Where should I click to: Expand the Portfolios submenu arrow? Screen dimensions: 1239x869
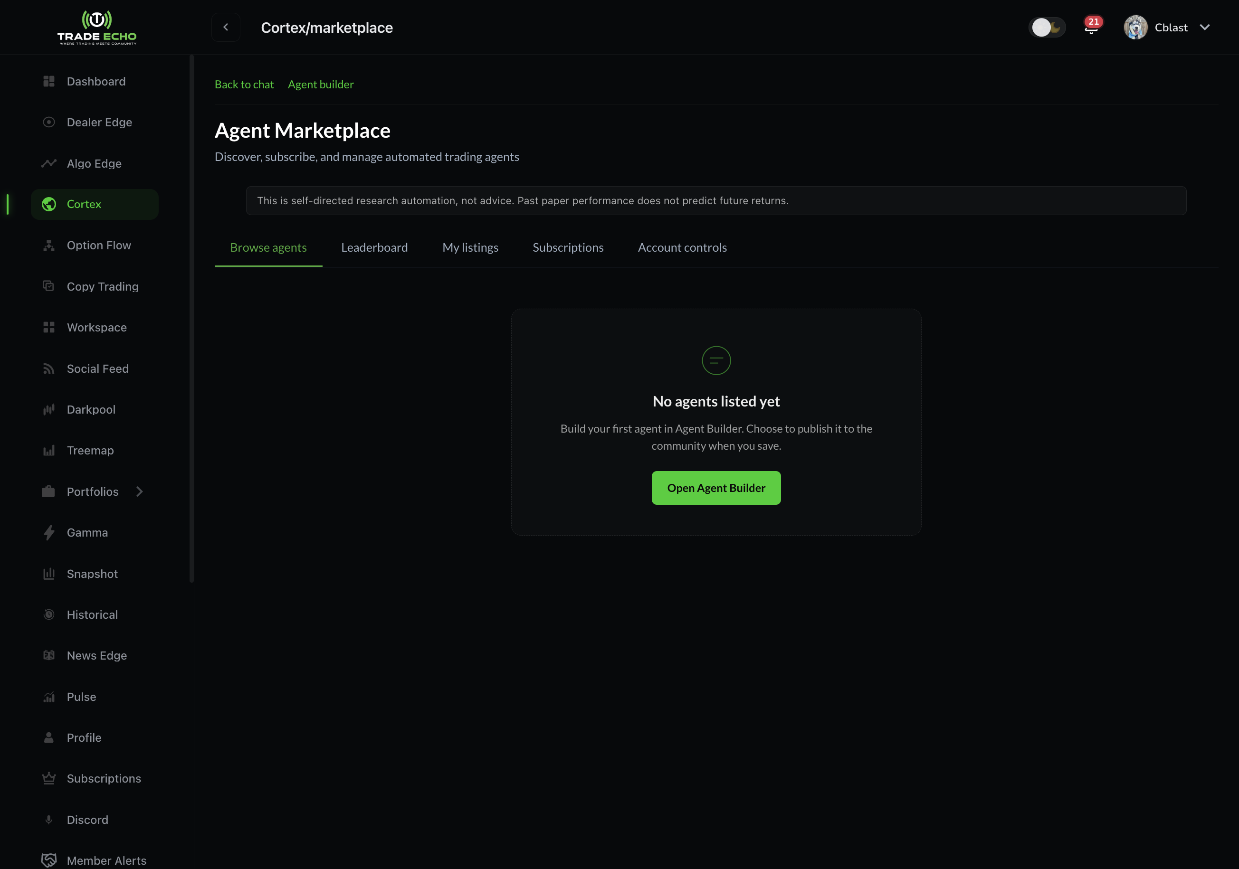pyautogui.click(x=139, y=491)
